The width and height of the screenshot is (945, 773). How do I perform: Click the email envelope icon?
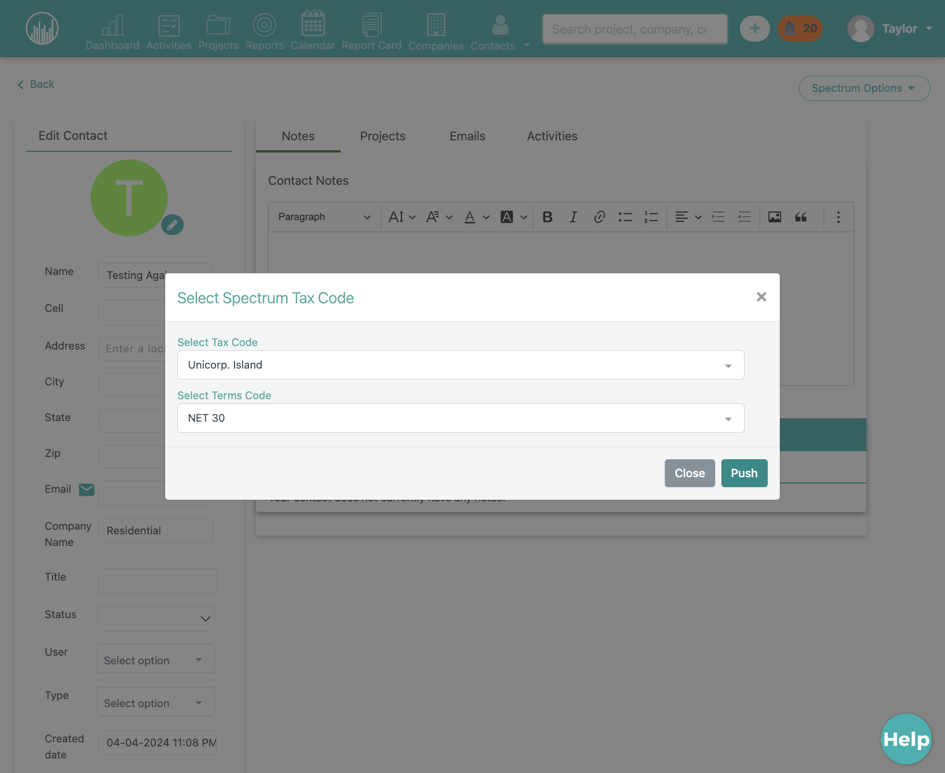(x=87, y=490)
